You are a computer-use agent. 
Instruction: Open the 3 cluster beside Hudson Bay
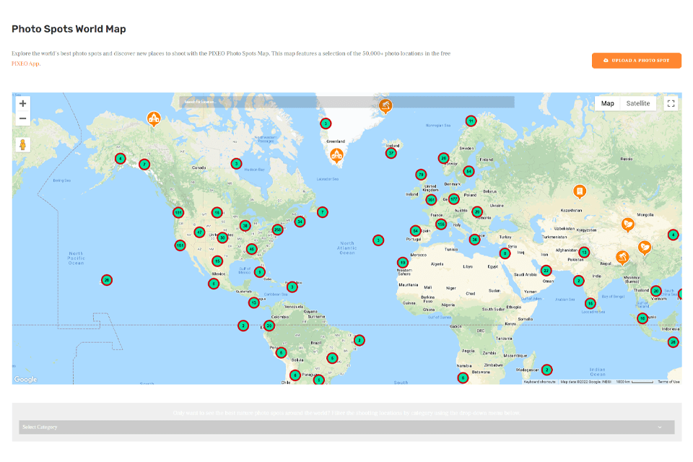tap(237, 164)
